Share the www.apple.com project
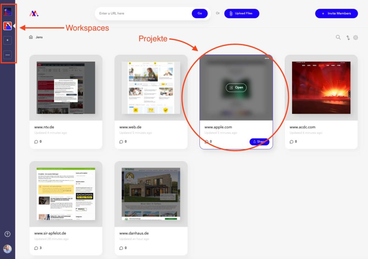 [259, 141]
